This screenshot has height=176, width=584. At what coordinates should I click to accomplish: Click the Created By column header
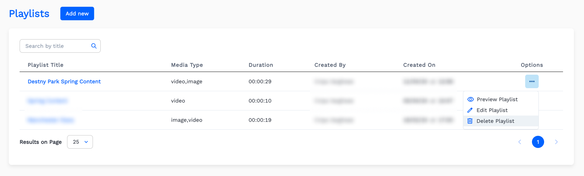click(330, 65)
